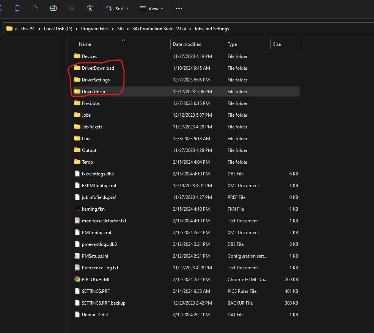Click the Share toolbar icon
Screen dimensions: 374x333
tap(72, 9)
